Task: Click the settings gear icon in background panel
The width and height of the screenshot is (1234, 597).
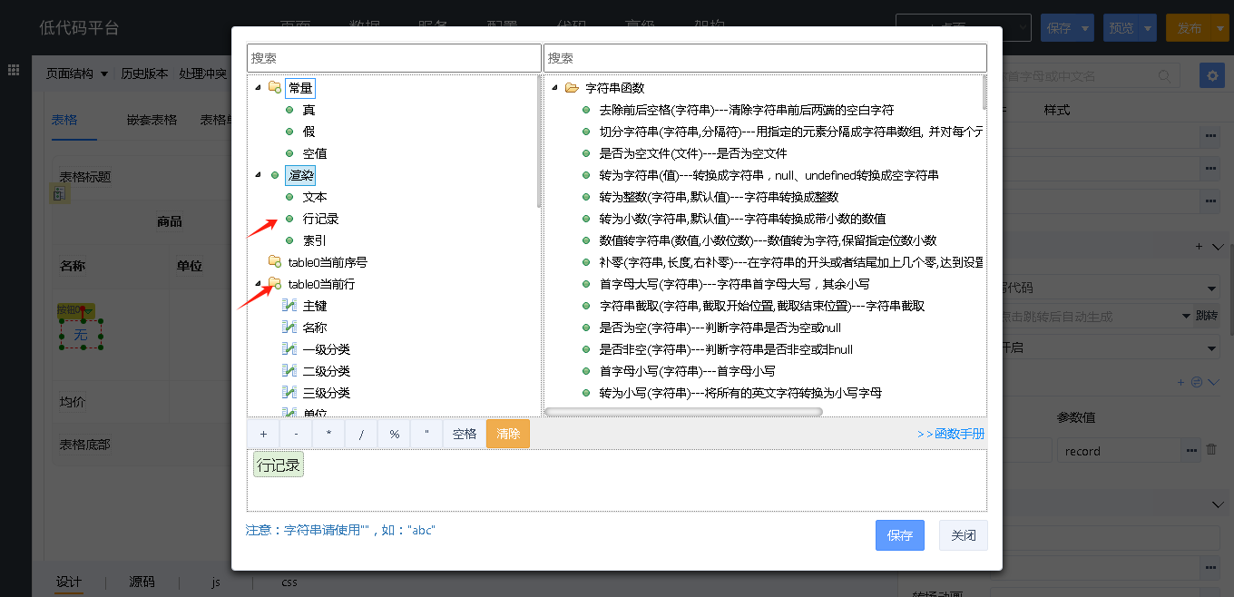Action: [x=1211, y=75]
